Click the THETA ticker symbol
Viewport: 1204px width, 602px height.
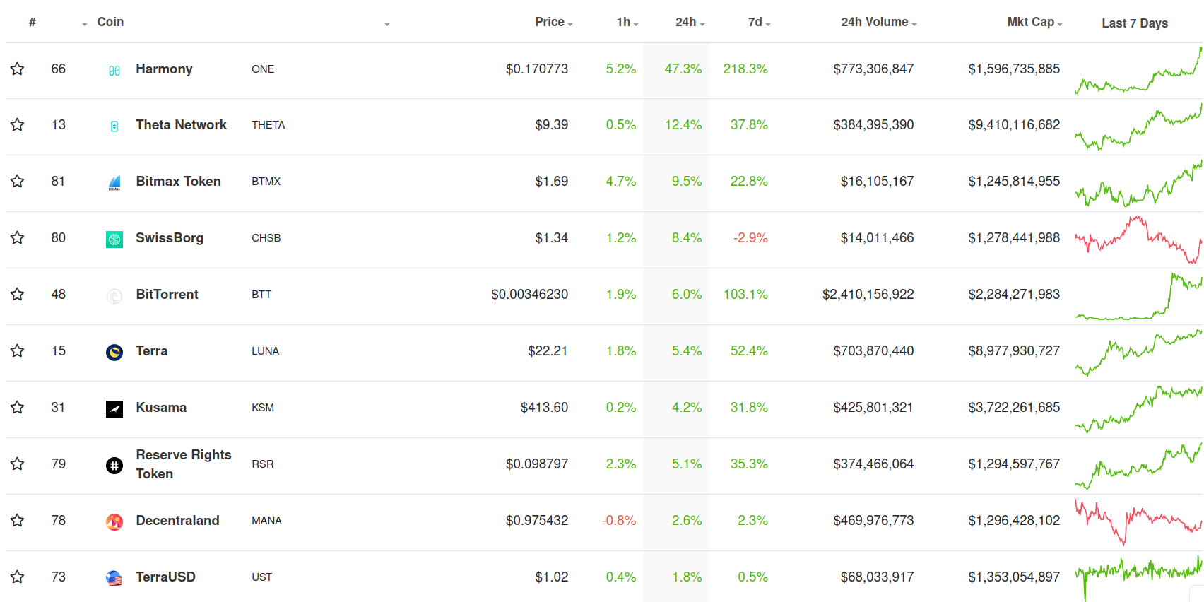coord(268,124)
